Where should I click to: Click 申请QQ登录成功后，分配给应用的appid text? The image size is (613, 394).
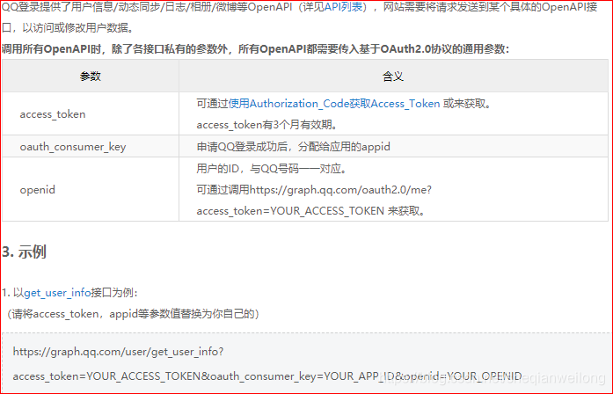(293, 147)
